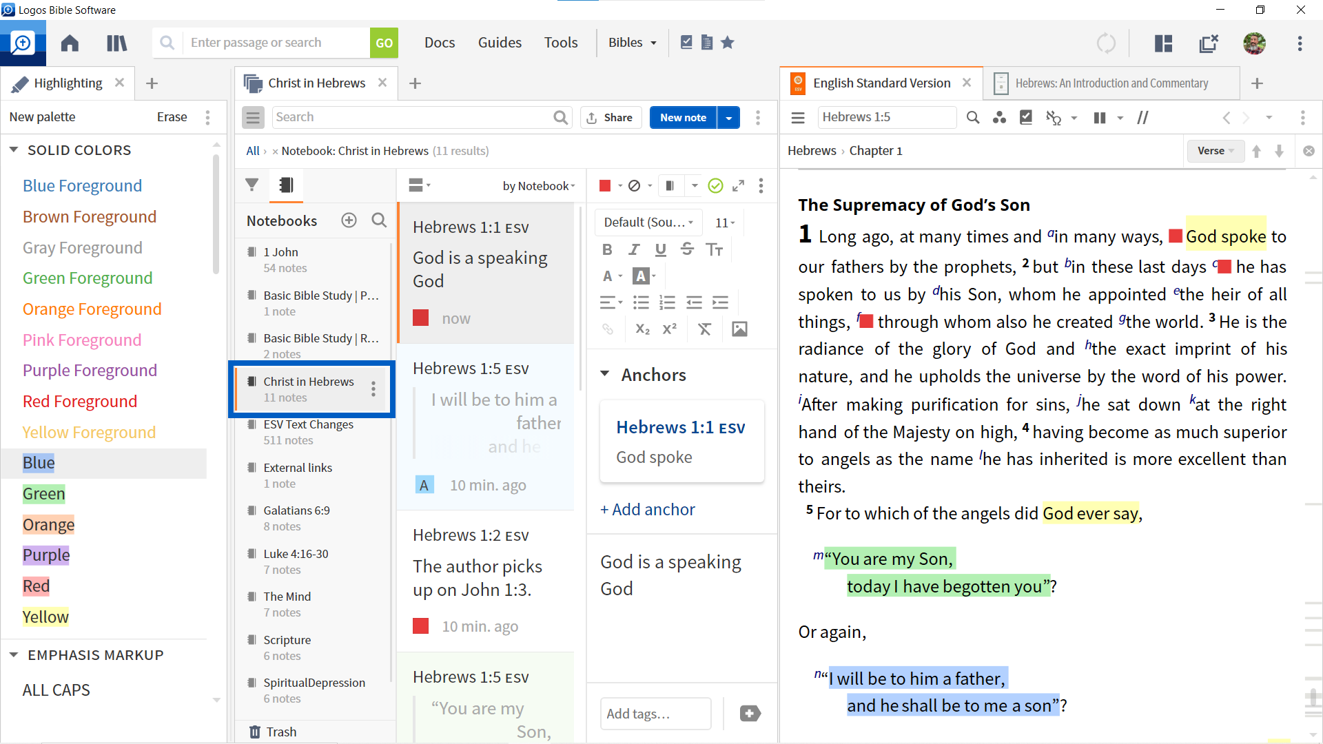
Task: Toggle the Notebooks sidebar view tab
Action: pyautogui.click(x=286, y=185)
